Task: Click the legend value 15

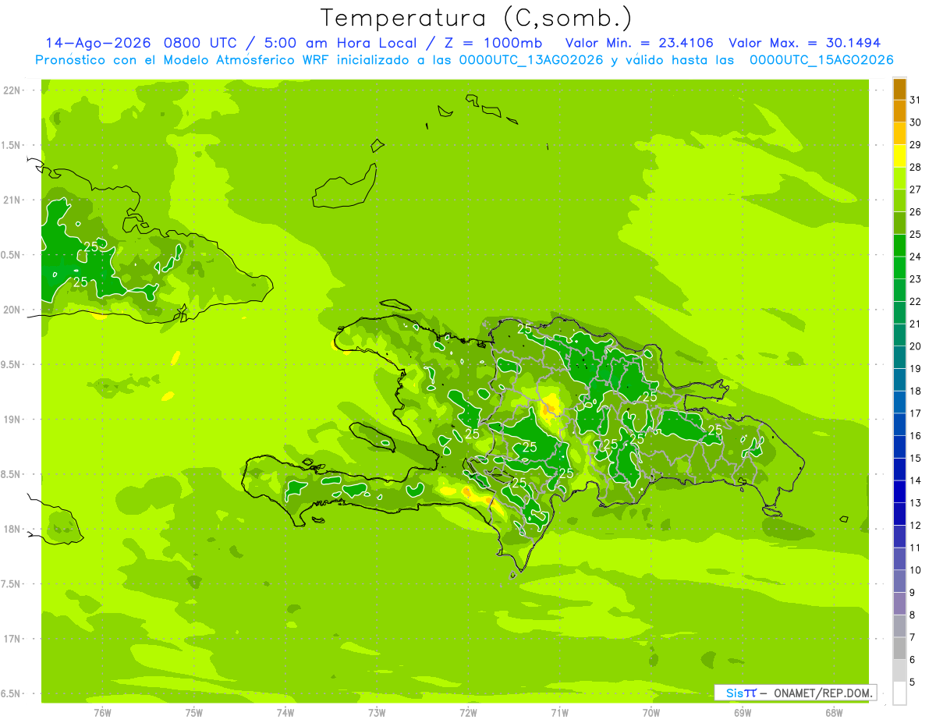Action: click(915, 458)
